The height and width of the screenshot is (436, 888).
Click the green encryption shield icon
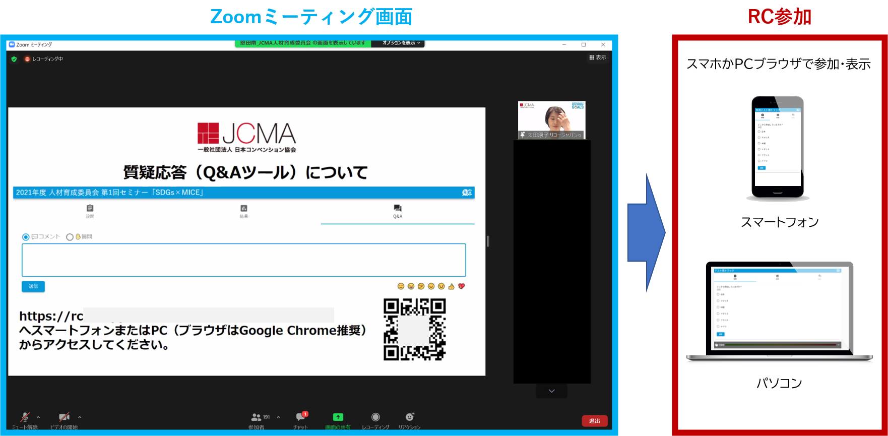tap(14, 59)
